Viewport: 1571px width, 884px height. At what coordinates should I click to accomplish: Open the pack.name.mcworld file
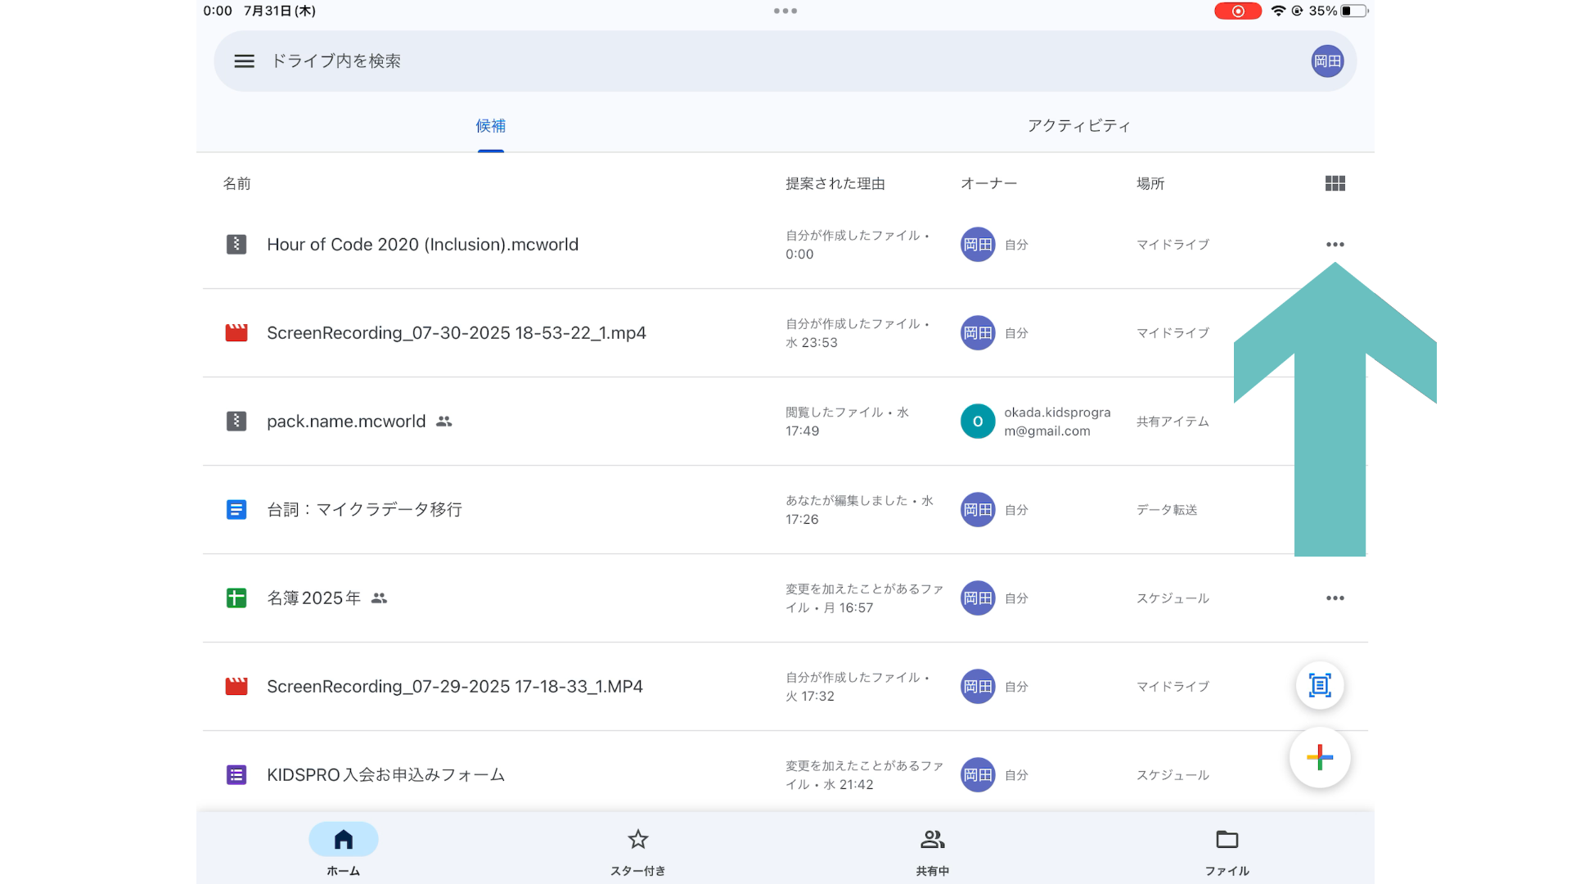(x=346, y=422)
